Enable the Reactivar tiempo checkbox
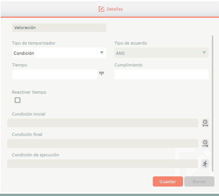This screenshot has height=196, width=219. (x=17, y=100)
